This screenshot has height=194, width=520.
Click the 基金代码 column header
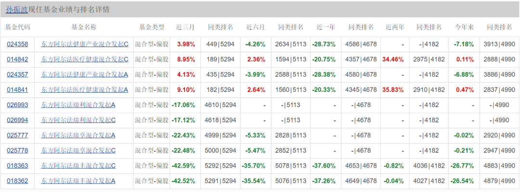click(x=18, y=27)
